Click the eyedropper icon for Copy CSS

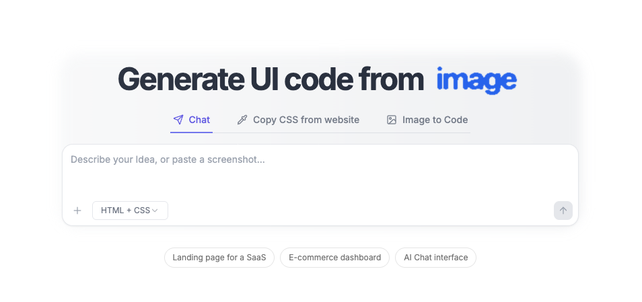(x=242, y=120)
